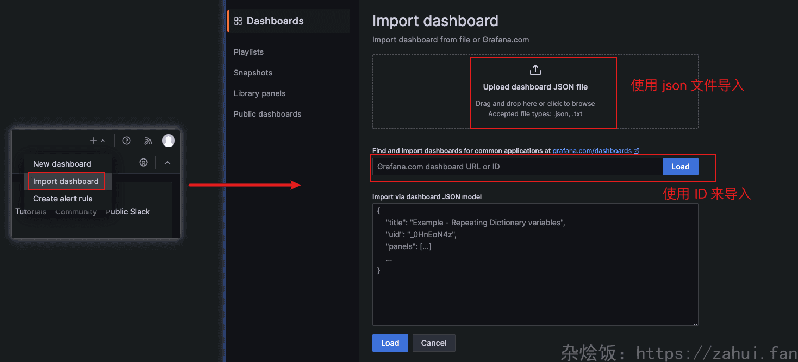The height and width of the screenshot is (362, 798).
Task: Click the help question mark icon
Action: 127,141
